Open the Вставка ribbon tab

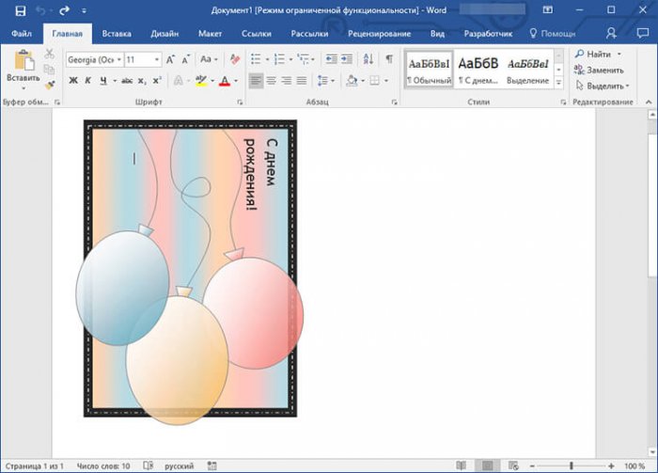(117, 33)
